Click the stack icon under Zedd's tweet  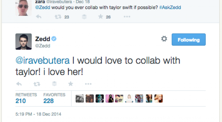coord(54,84)
